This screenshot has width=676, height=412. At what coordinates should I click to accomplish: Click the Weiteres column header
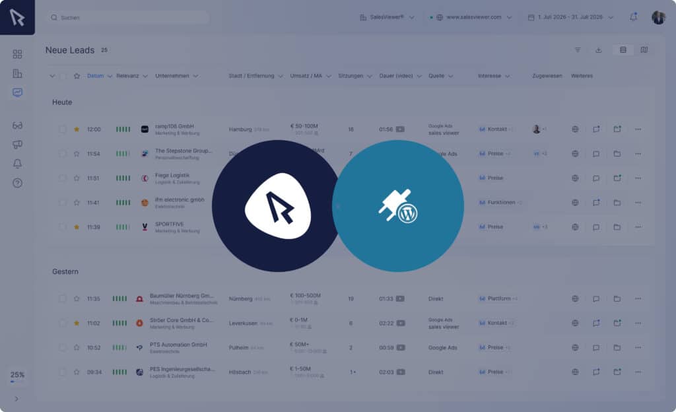click(582, 76)
